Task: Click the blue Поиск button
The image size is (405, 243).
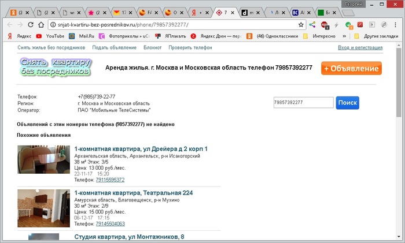Action: [347, 103]
